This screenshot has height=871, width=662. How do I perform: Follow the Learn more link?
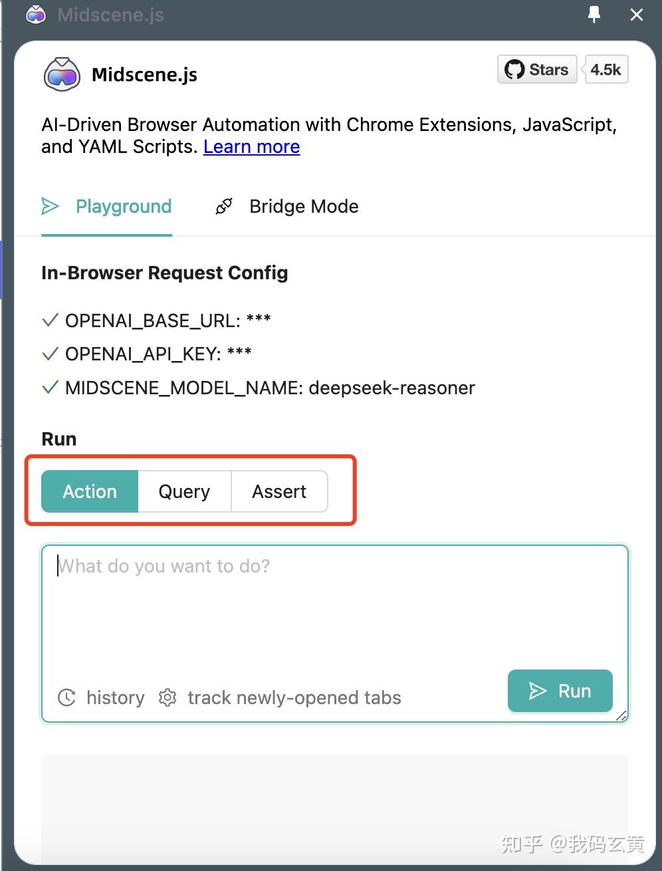click(251, 147)
